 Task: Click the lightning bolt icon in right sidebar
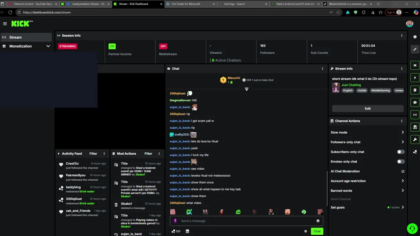coord(415,78)
